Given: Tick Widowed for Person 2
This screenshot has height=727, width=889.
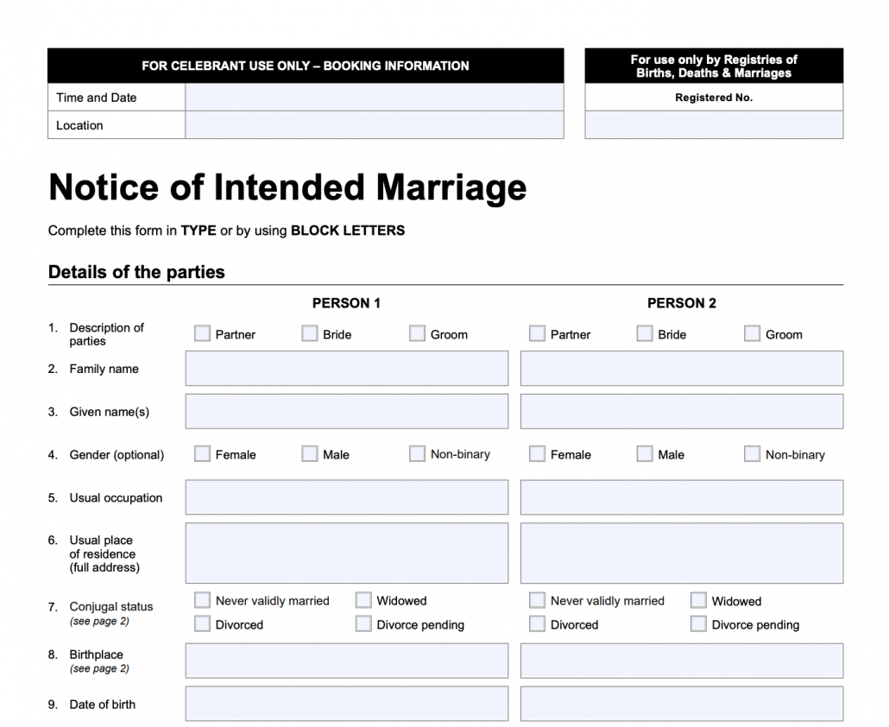Looking at the screenshot, I should point(699,600).
